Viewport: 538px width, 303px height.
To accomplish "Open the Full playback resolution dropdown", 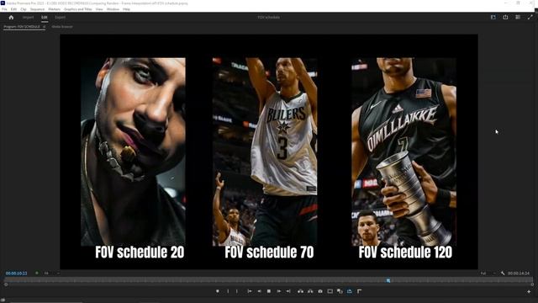I will point(488,273).
